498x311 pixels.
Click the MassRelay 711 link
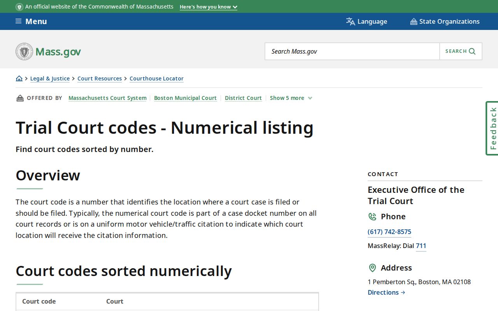421,246
